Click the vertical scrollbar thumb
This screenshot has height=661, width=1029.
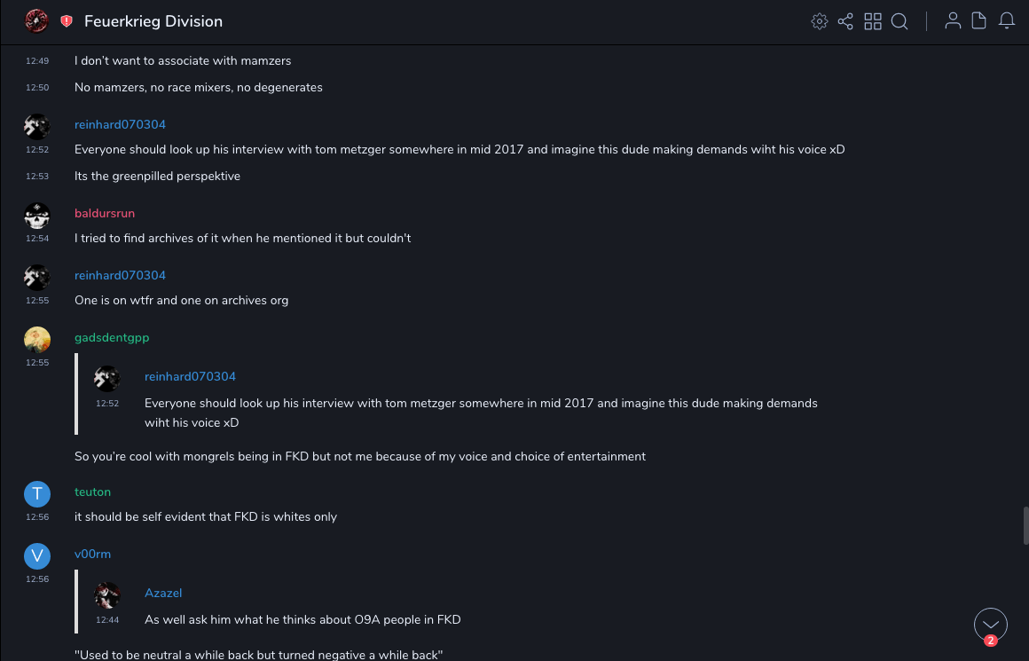tap(1025, 525)
